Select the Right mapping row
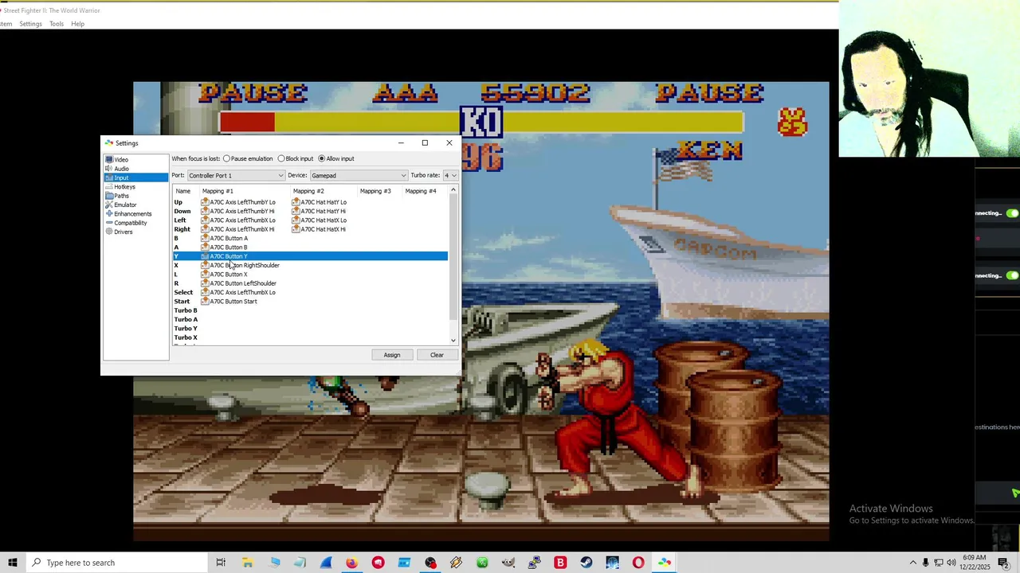1020x573 pixels. 310,229
